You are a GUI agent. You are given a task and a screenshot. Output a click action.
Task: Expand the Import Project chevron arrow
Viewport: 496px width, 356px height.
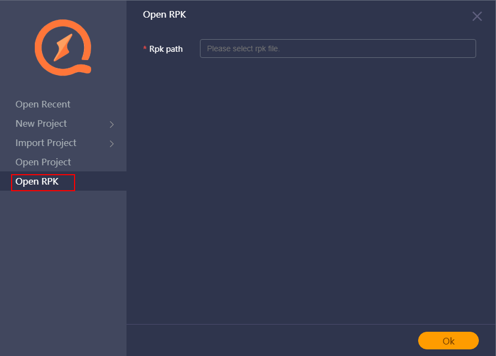(112, 144)
